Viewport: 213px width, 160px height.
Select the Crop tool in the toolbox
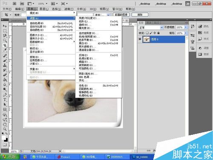(x=5, y=45)
